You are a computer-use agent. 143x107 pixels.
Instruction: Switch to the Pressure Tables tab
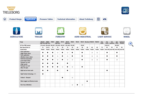[46, 19]
